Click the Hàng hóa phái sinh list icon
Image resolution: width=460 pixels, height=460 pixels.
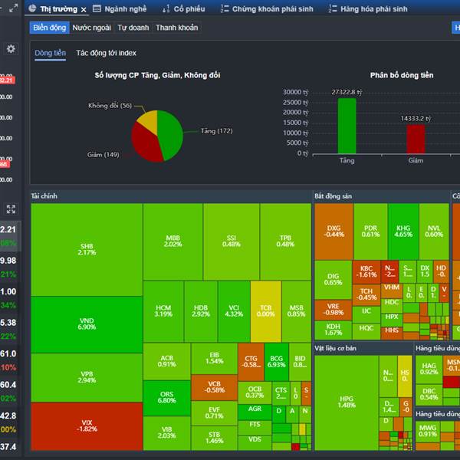[x=333, y=8]
